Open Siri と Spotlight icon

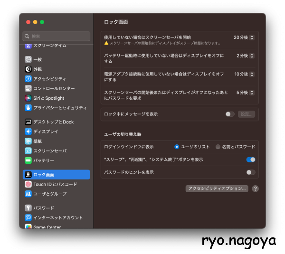[28, 98]
